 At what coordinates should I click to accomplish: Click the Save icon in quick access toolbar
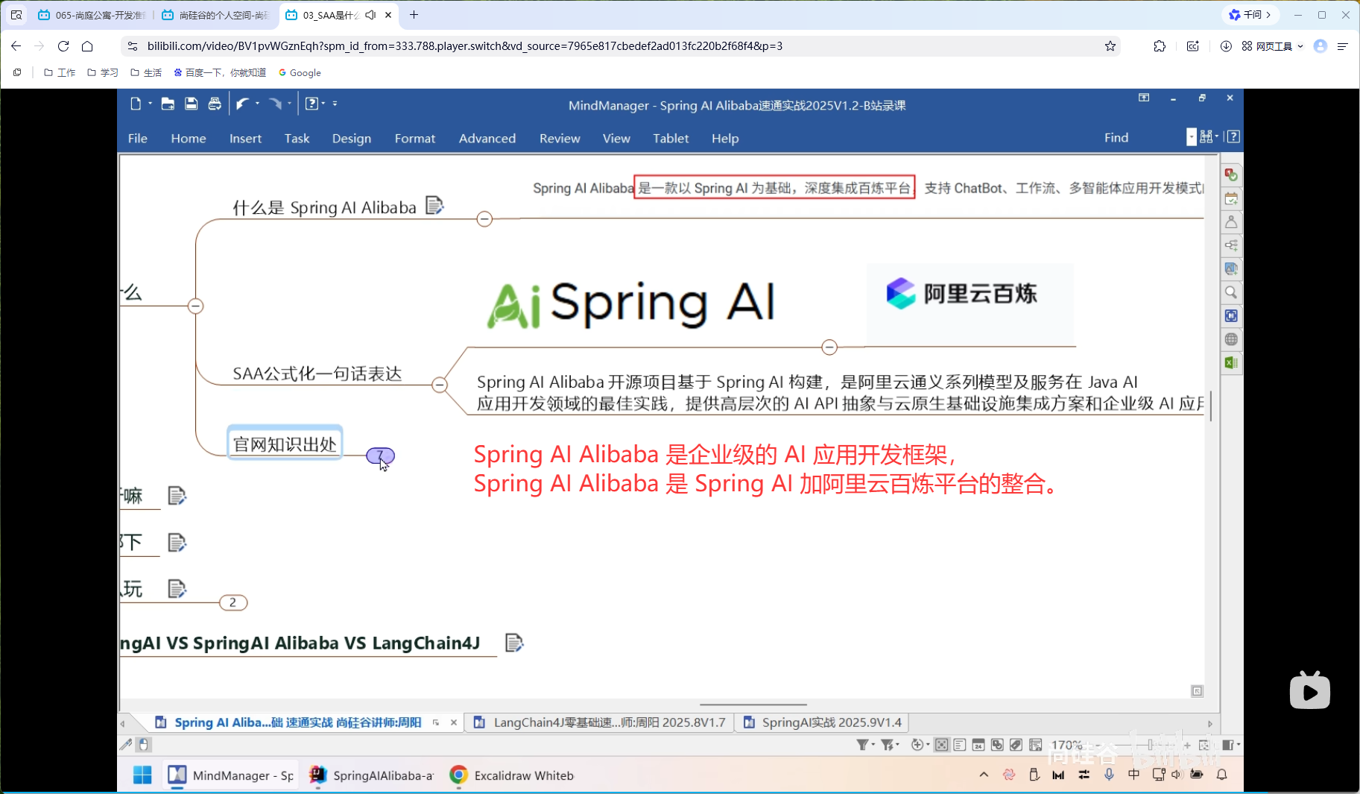tap(191, 104)
